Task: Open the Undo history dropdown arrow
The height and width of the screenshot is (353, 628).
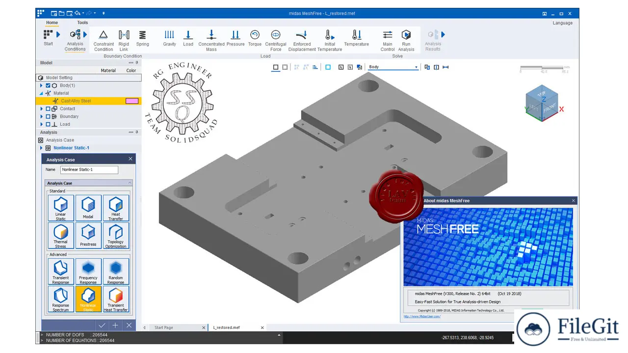Action: (83, 13)
